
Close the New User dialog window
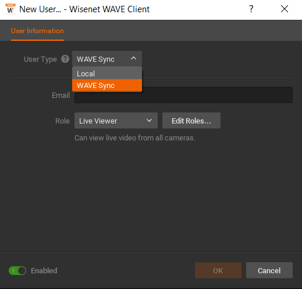pos(285,9)
